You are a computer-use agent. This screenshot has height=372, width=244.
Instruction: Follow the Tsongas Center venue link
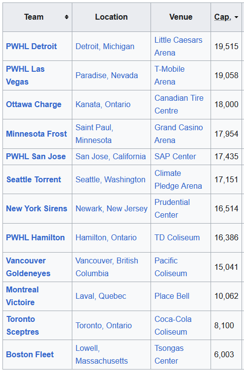click(169, 354)
